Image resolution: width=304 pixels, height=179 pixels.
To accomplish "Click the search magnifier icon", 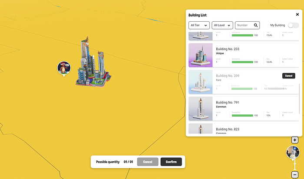I will [256, 26].
